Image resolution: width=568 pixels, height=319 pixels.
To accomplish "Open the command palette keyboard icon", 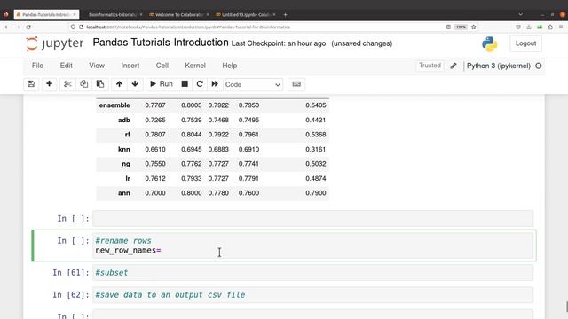I will pyautogui.click(x=296, y=84).
